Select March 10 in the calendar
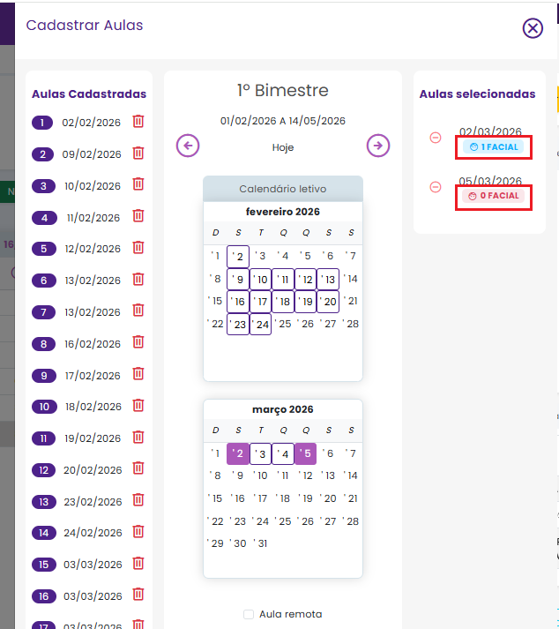This screenshot has width=559, height=629. pos(261,475)
